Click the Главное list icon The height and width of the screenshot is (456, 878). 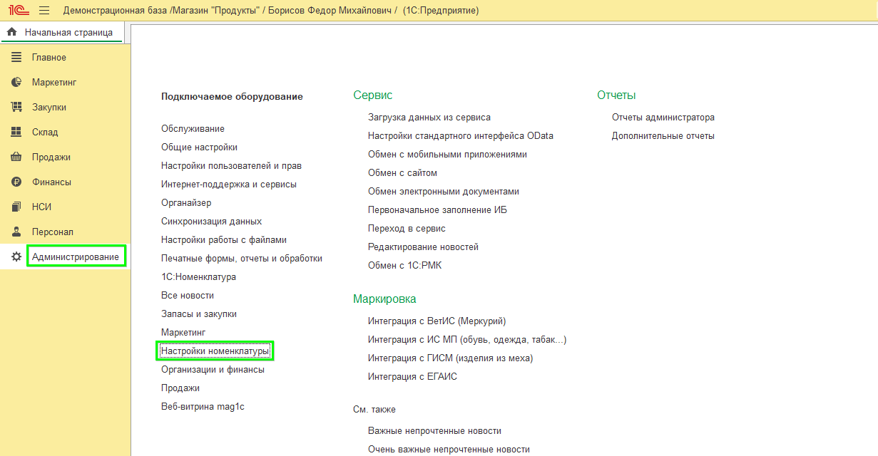16,57
